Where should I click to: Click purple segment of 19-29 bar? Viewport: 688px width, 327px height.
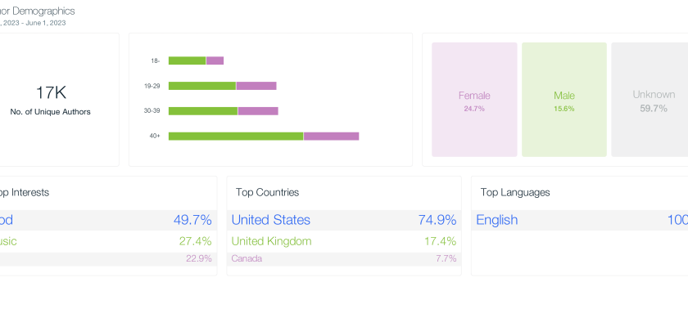click(256, 86)
